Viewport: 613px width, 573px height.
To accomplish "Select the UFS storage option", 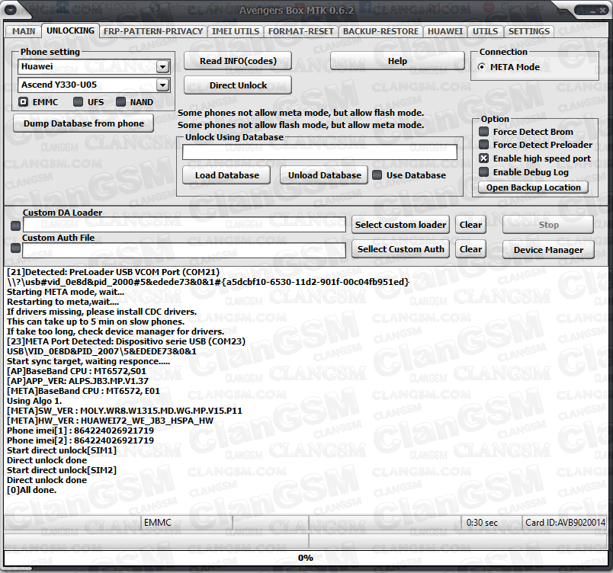I will pyautogui.click(x=79, y=102).
